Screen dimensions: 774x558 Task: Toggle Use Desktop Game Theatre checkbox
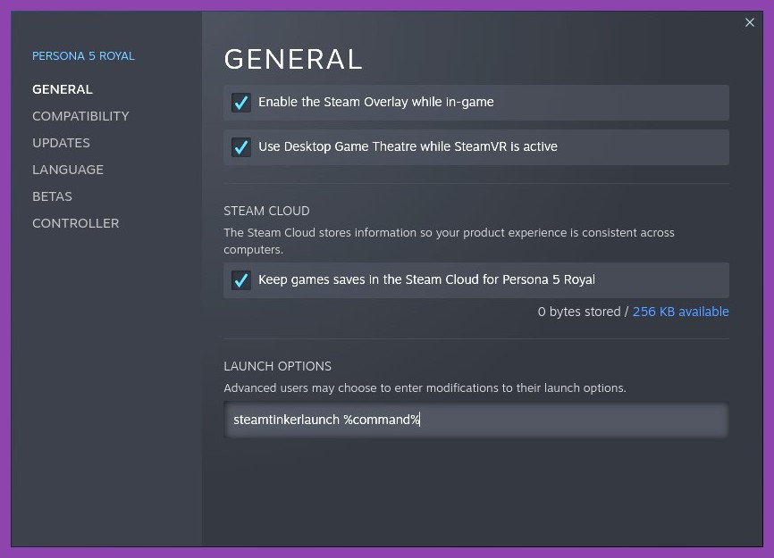pos(241,147)
